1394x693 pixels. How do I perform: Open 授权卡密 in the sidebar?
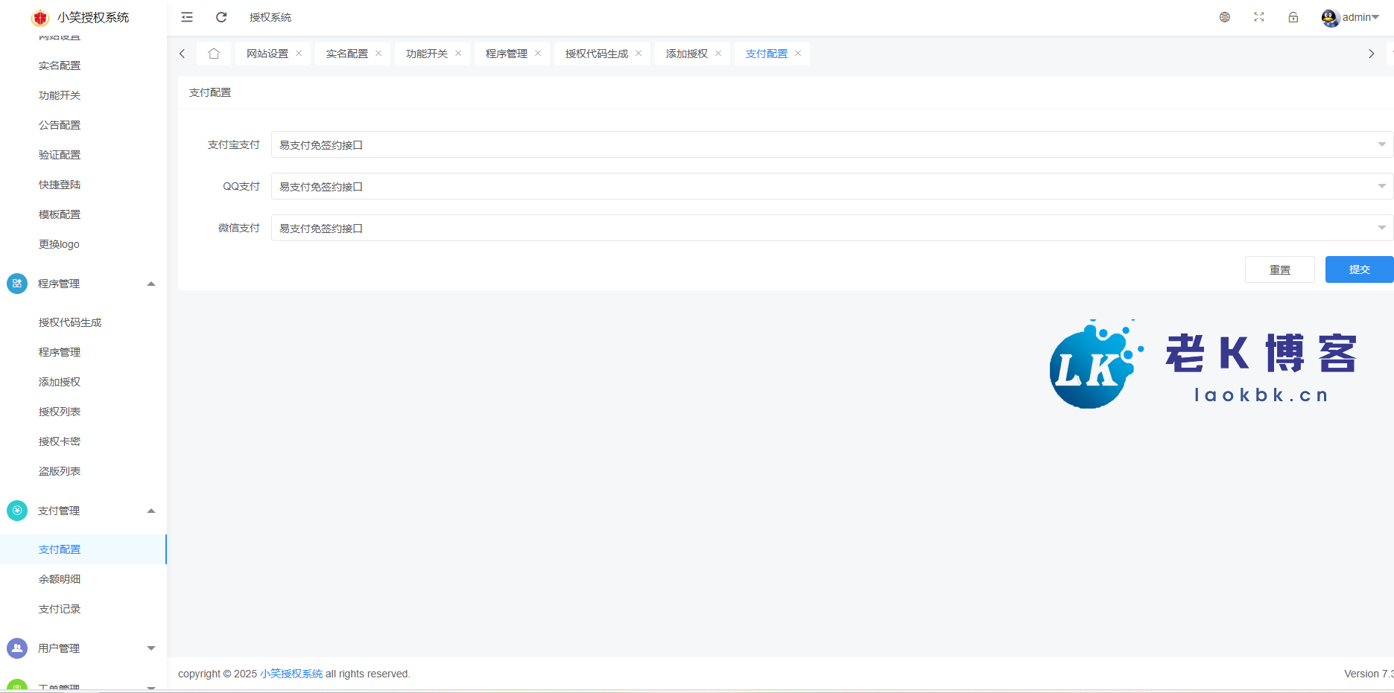click(x=60, y=441)
